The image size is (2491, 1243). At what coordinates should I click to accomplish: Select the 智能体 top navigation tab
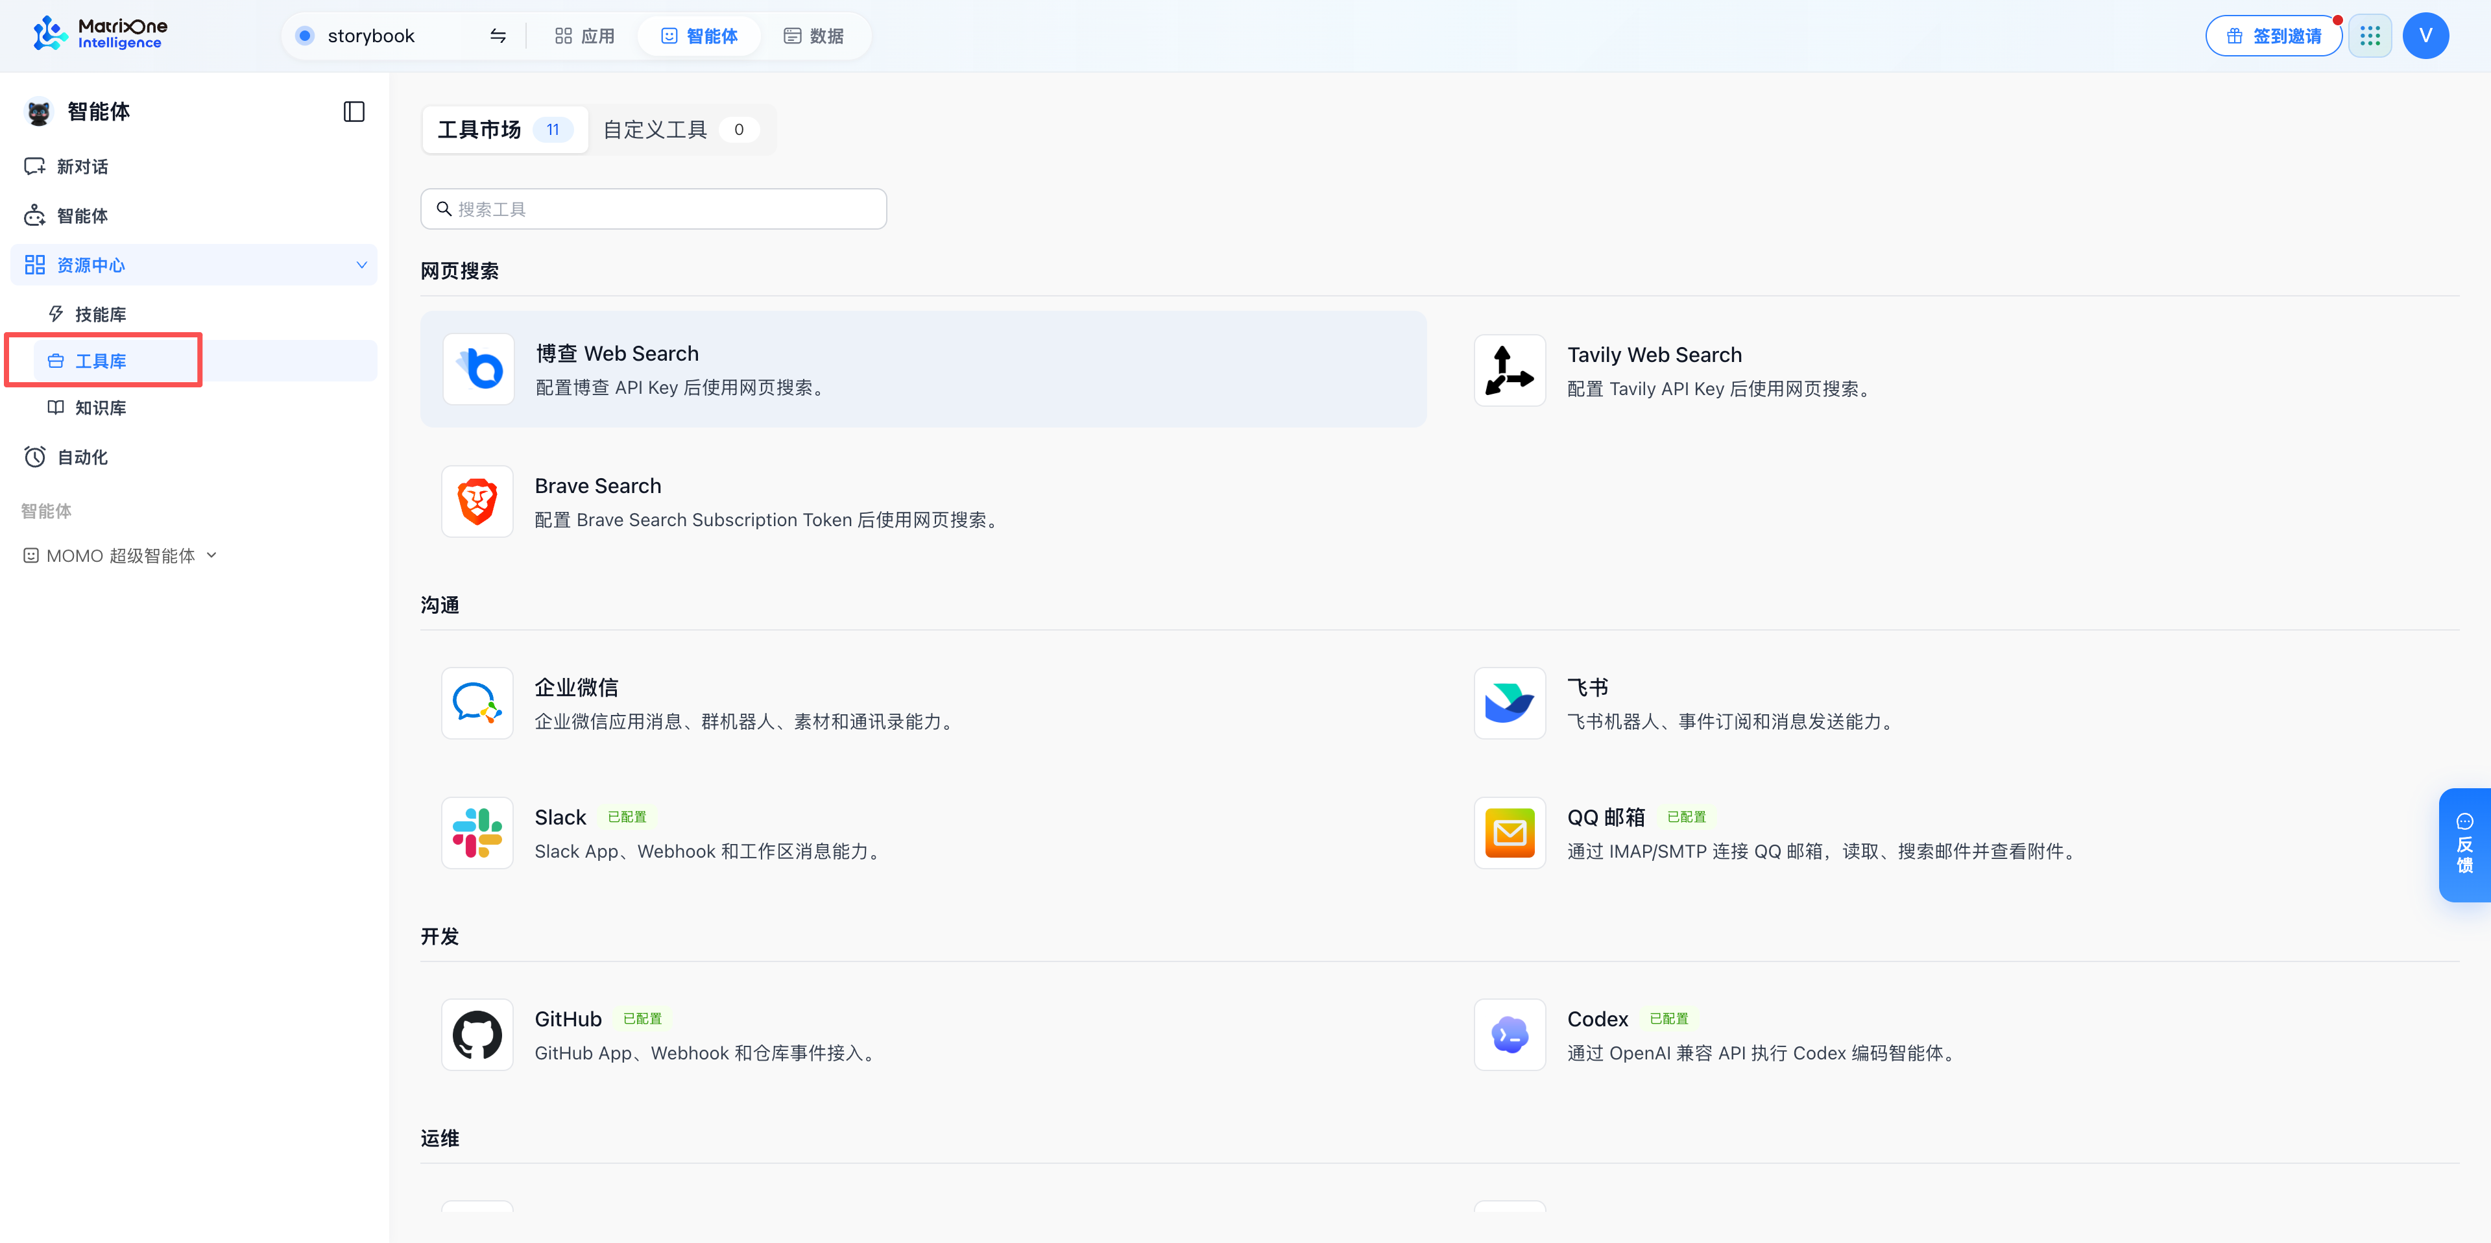[699, 36]
